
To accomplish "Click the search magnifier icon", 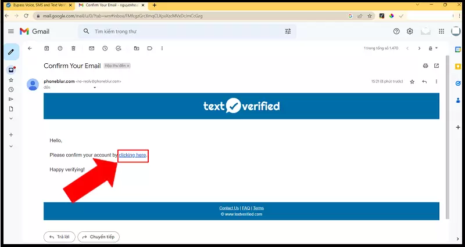I will pyautogui.click(x=86, y=31).
